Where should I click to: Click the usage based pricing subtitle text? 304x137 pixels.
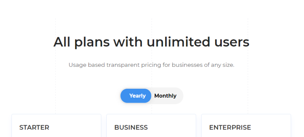[151, 65]
